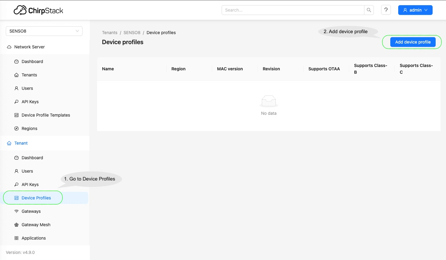Open the Tenant Dashboard menu item
The height and width of the screenshot is (260, 446).
click(x=32, y=158)
